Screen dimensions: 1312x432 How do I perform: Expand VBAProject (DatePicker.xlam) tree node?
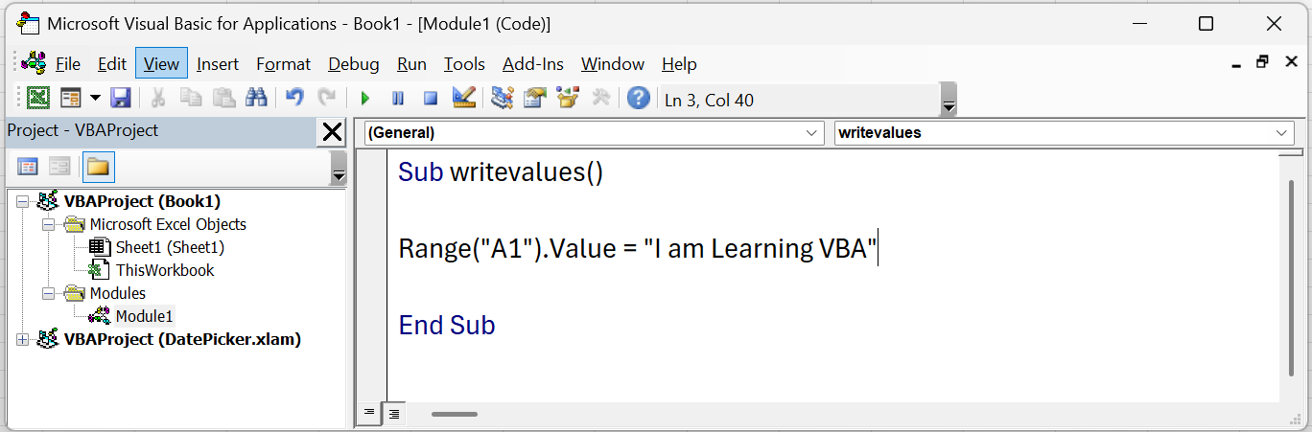[23, 339]
